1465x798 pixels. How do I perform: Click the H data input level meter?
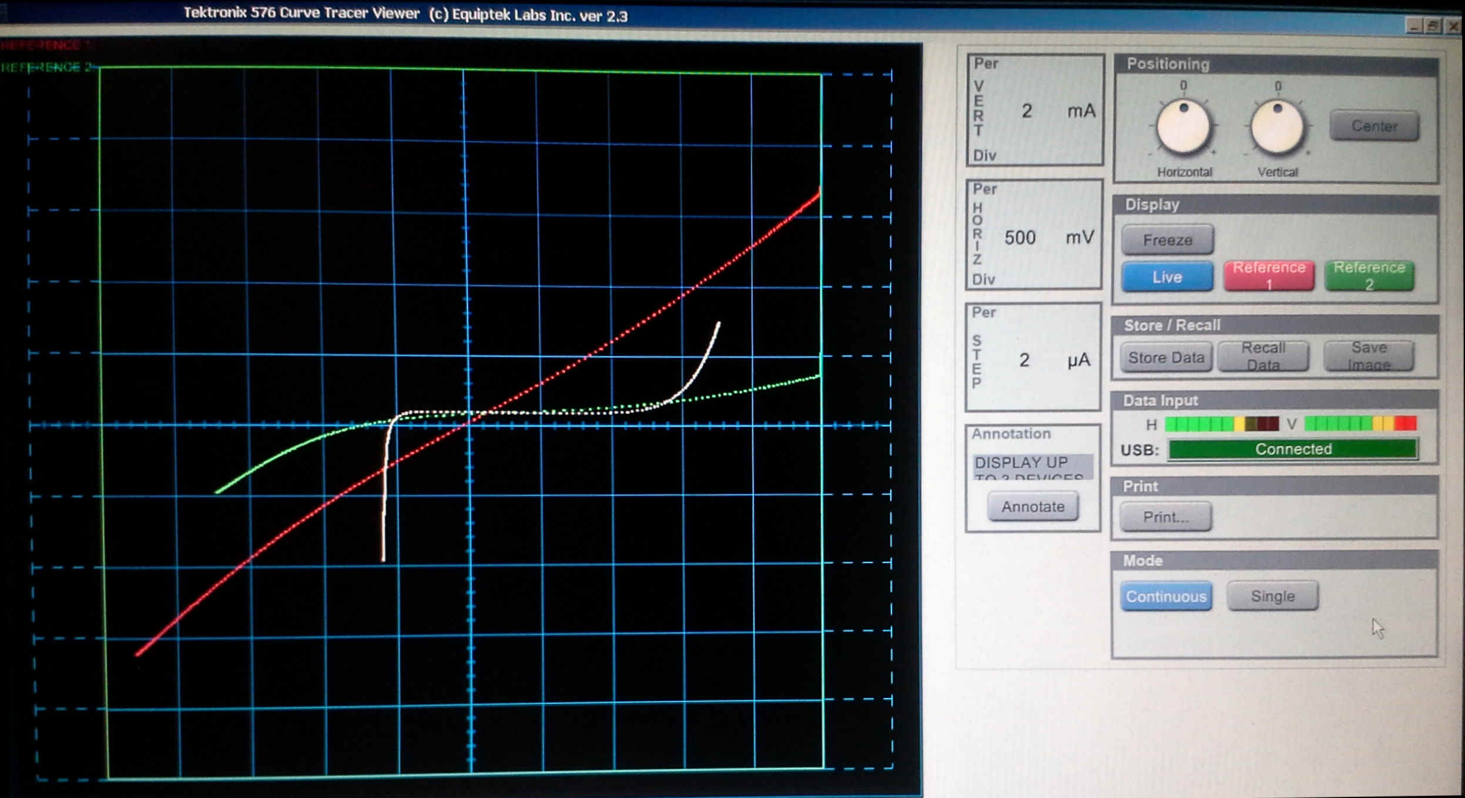[x=1221, y=424]
